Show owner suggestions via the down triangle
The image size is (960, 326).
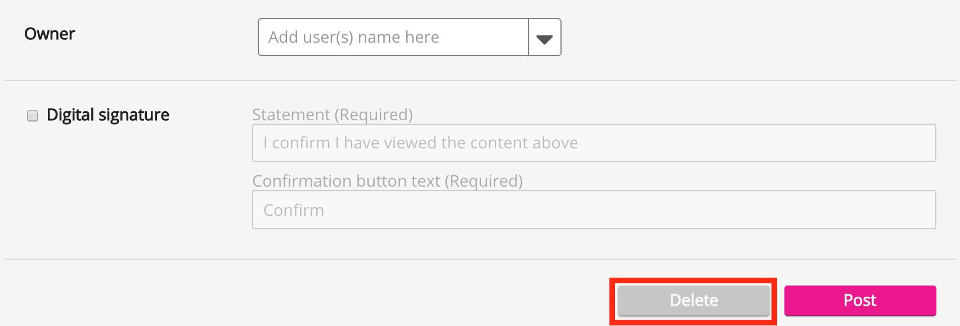[x=544, y=38]
